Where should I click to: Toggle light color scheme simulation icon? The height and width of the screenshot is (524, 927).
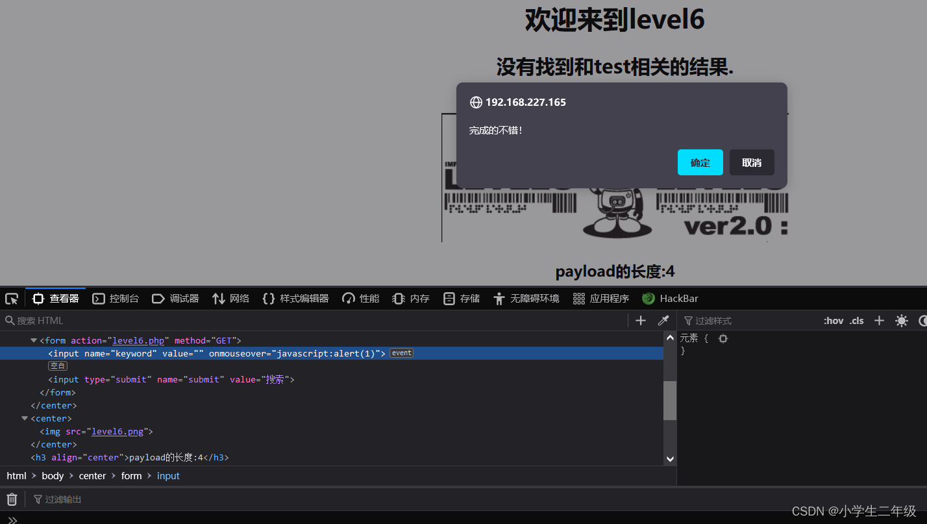click(x=901, y=321)
